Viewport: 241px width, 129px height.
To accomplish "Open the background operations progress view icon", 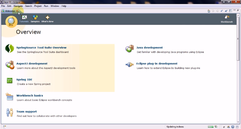I will 216,127.
